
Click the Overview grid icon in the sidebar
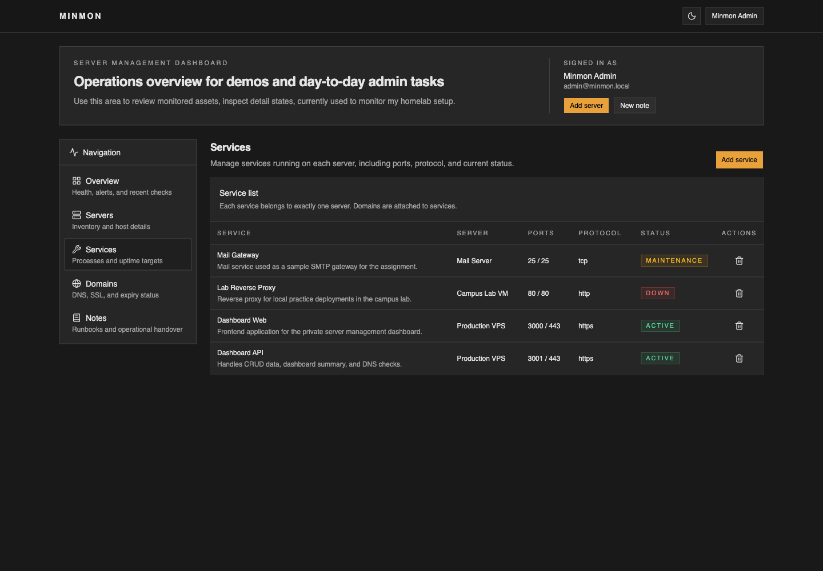pos(77,180)
